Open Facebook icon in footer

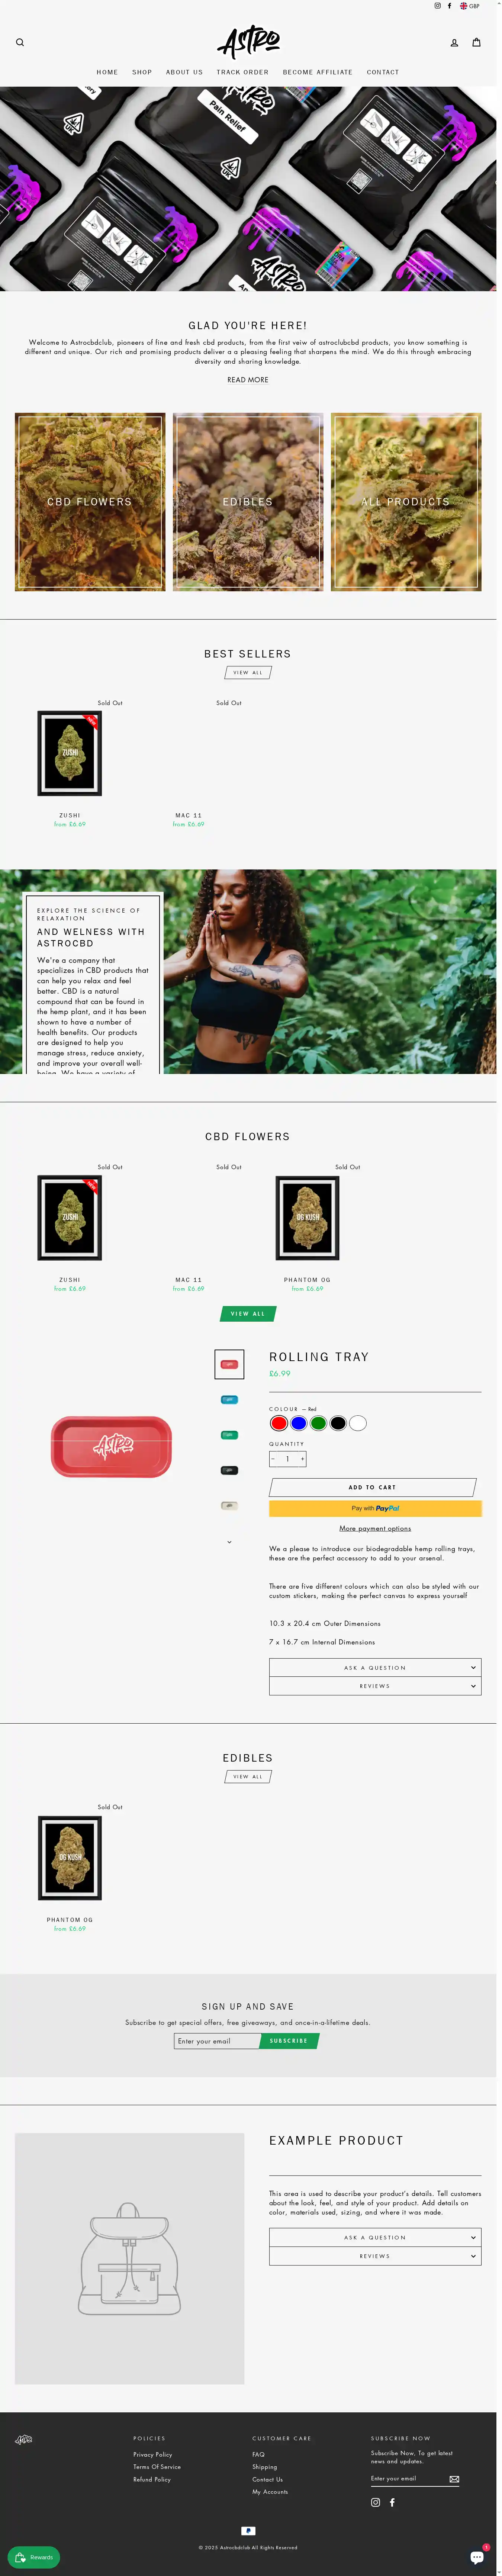392,2502
